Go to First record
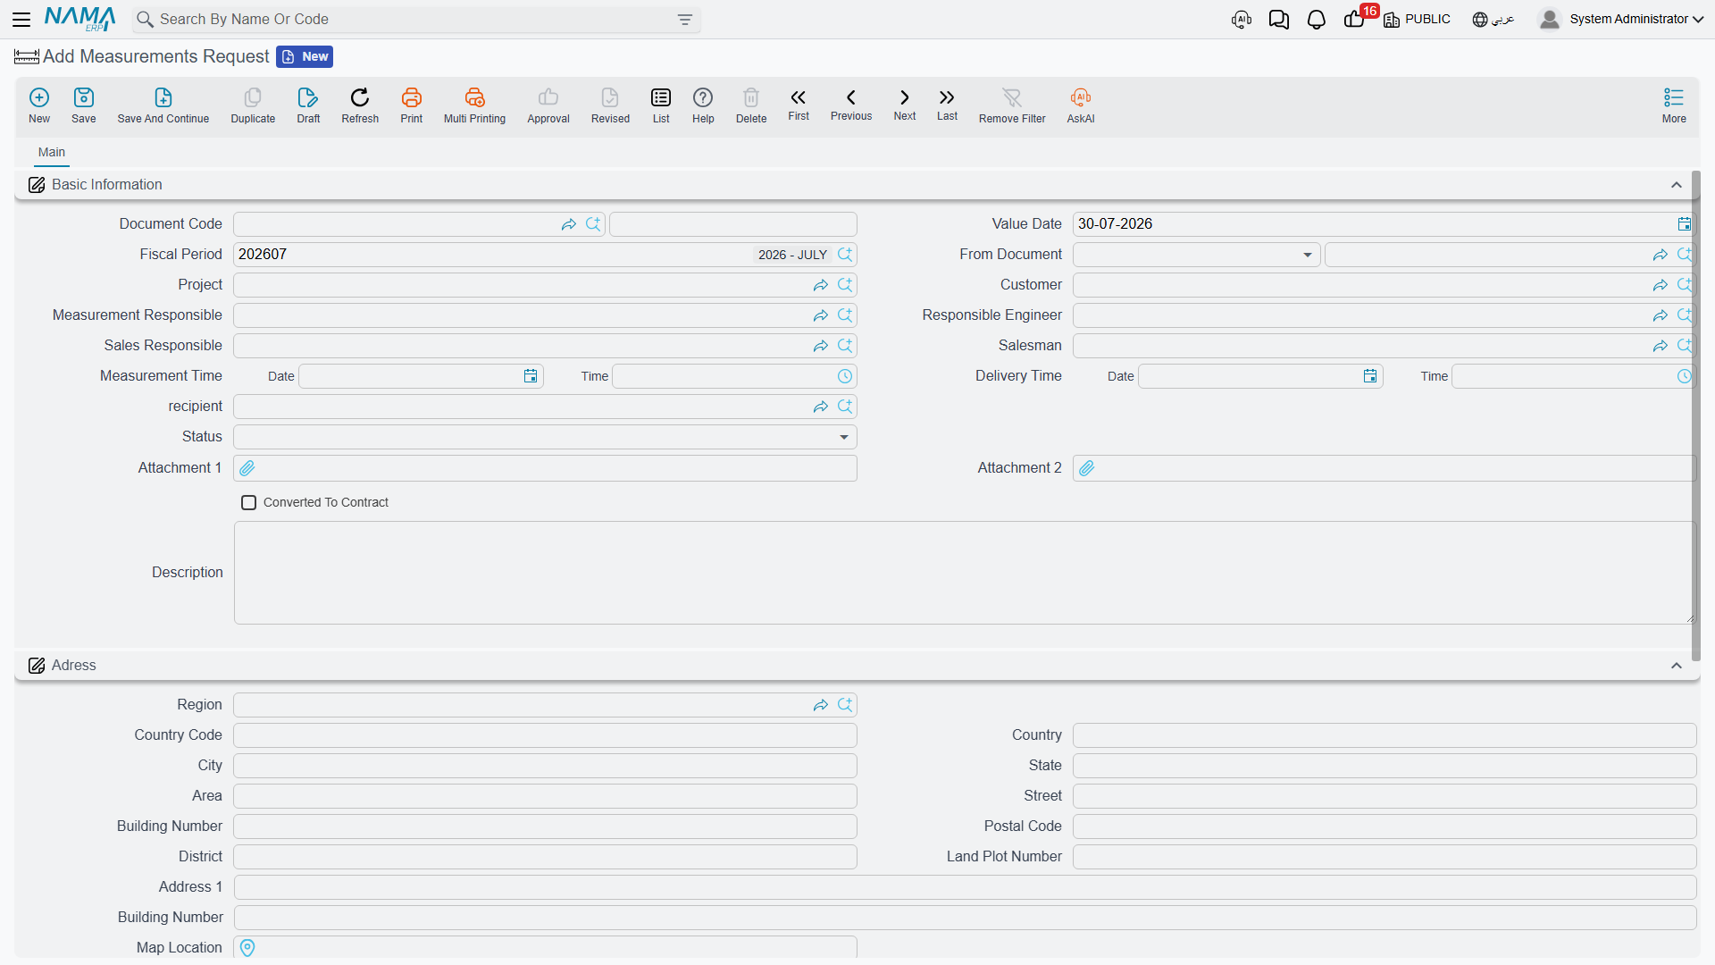This screenshot has width=1715, height=965. 799,104
